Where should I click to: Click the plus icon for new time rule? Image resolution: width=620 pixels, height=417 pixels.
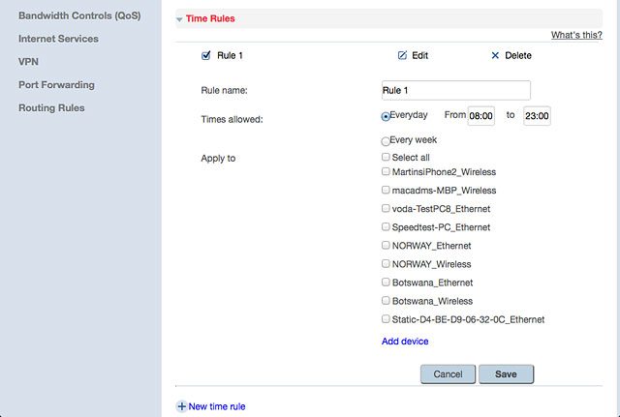tap(181, 406)
